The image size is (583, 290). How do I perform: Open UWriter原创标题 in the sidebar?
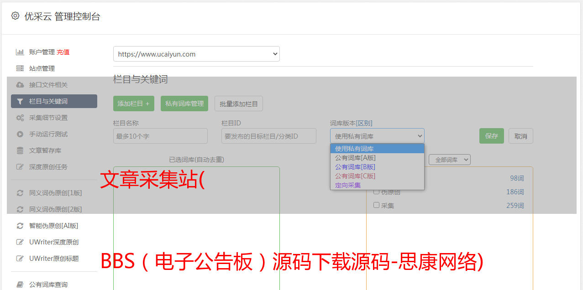54,259
